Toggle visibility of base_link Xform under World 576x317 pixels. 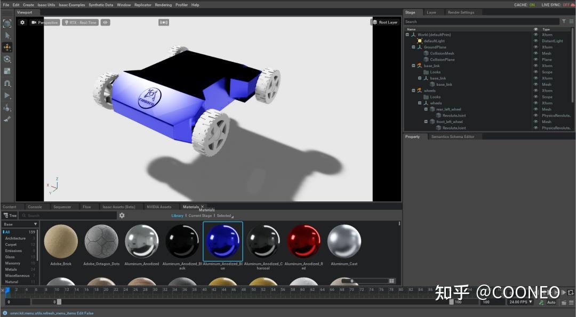click(535, 66)
